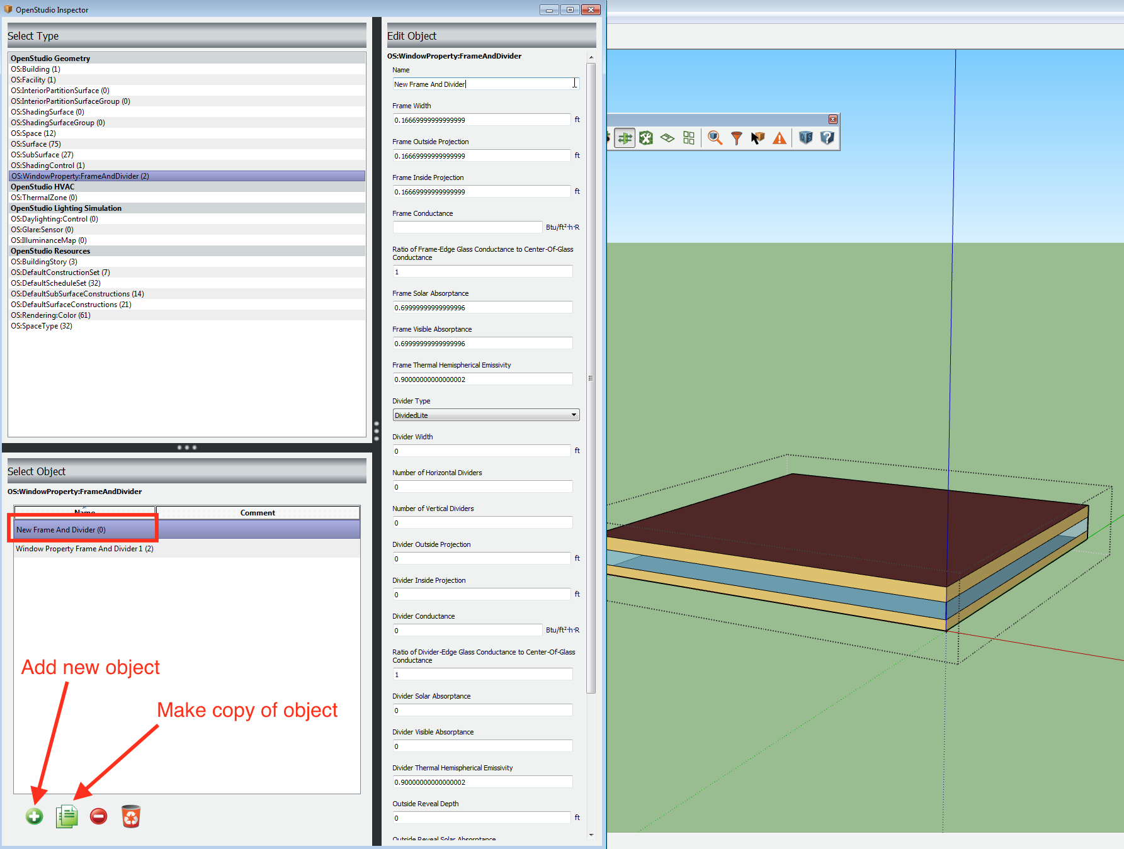Select OS:DefaultScheduleSet (32) type

coord(186,283)
